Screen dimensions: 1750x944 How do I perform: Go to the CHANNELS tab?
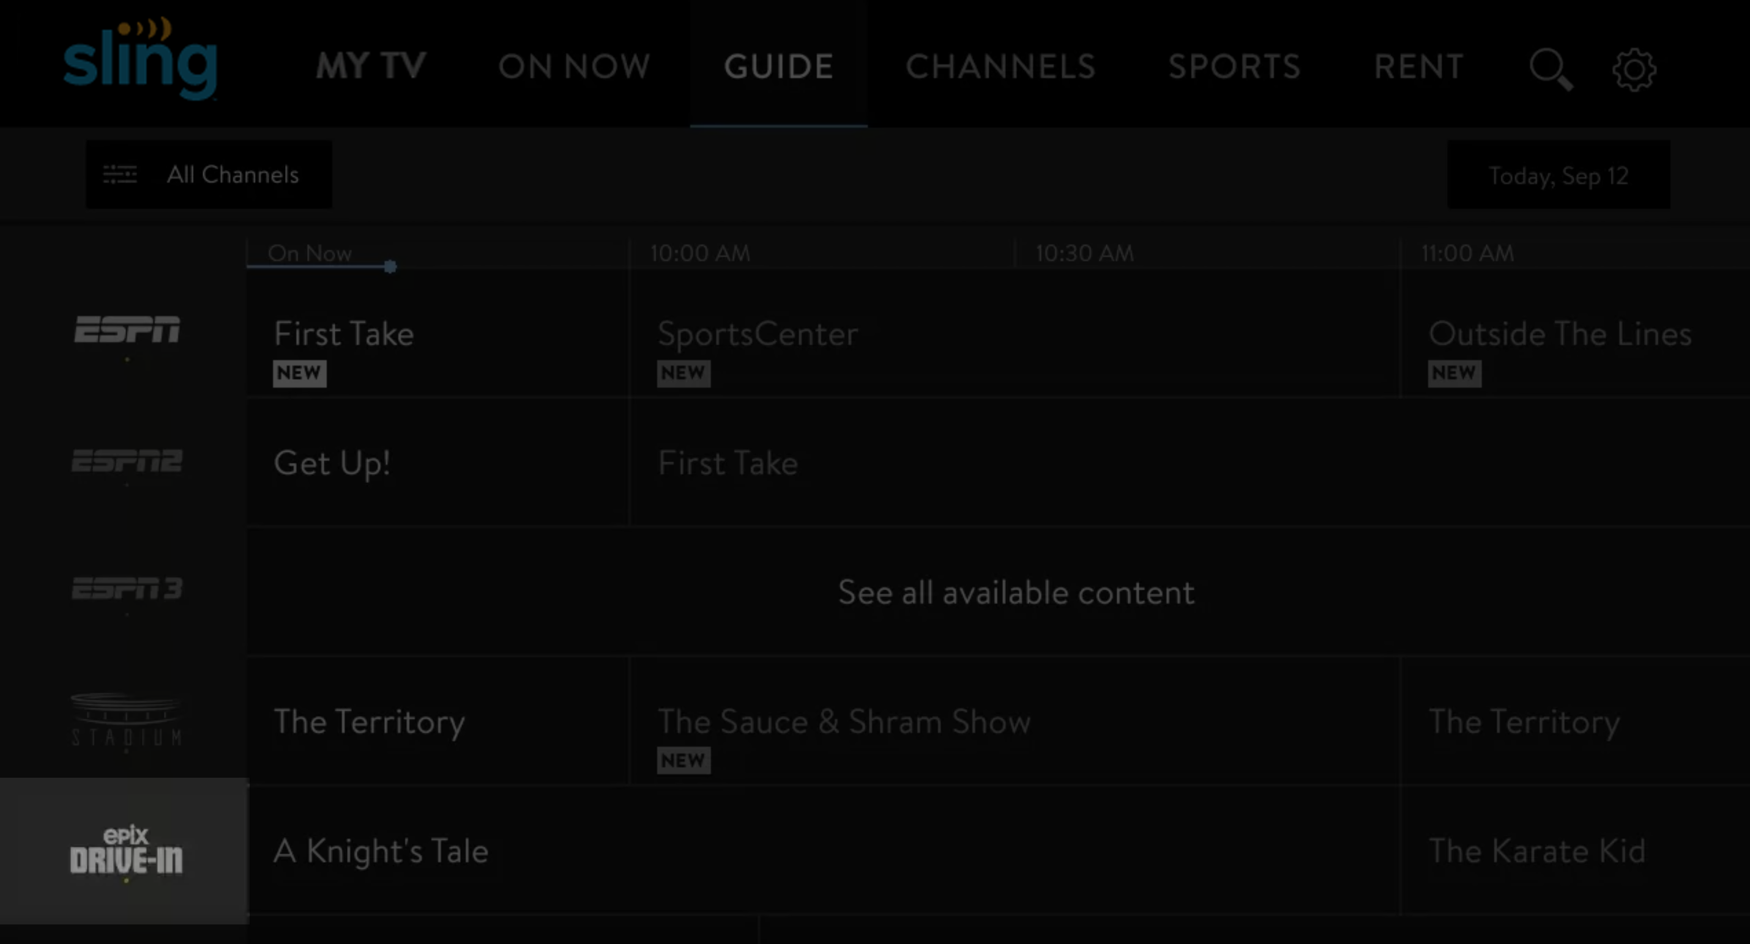tap(1000, 67)
